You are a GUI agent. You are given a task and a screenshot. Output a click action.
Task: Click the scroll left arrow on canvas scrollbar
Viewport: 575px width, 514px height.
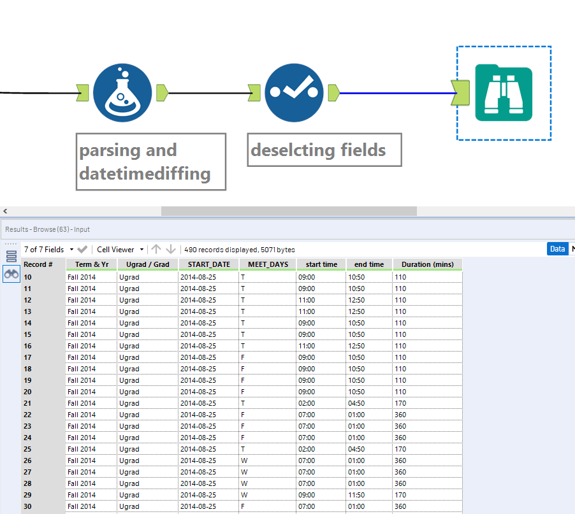click(x=5, y=211)
